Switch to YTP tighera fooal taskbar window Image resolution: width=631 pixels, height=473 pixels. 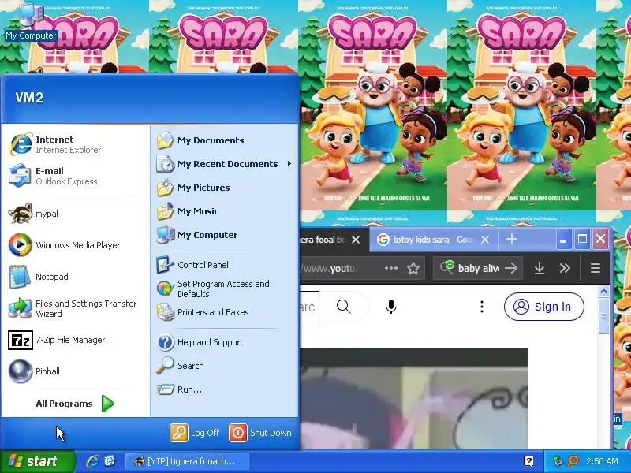[x=188, y=461]
